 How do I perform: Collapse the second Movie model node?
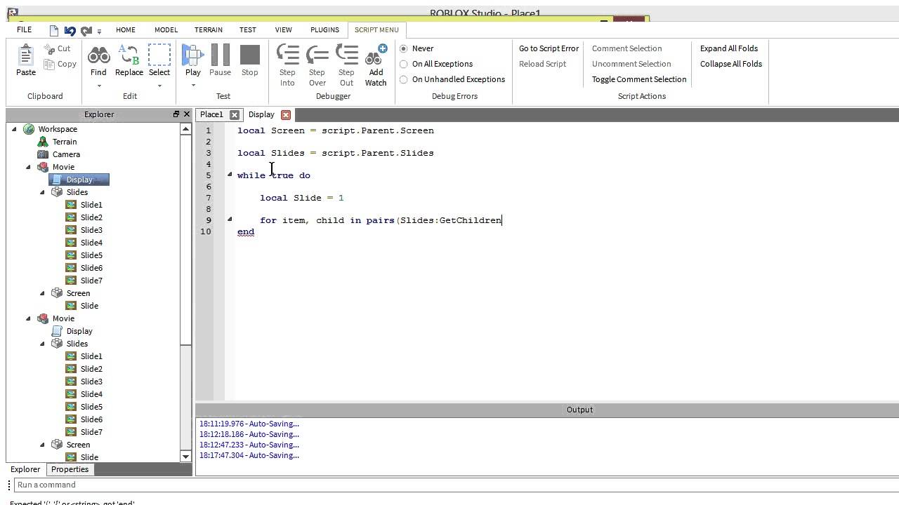pos(28,318)
